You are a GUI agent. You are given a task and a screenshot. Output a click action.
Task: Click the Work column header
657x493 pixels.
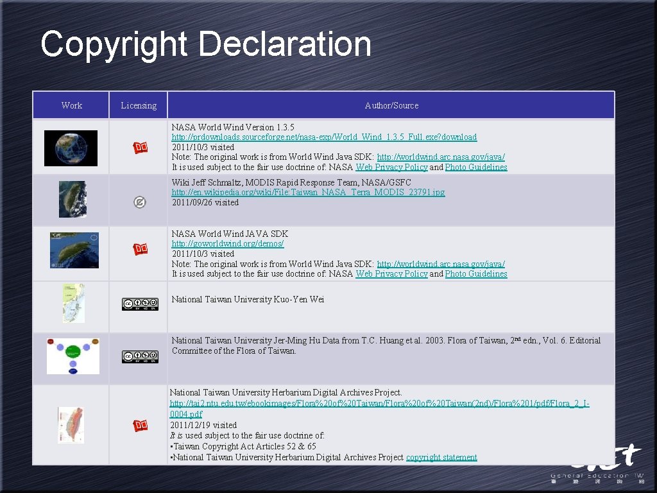71,105
